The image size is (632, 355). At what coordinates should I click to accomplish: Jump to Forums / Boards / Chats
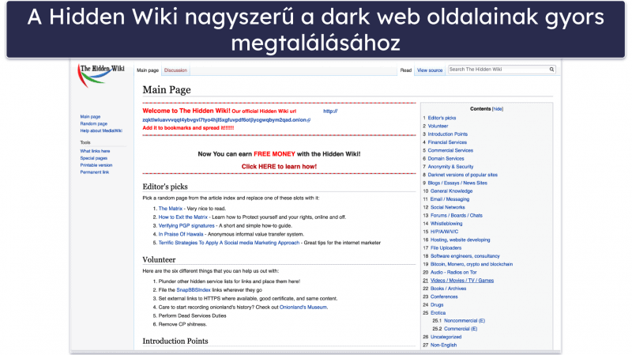tap(457, 215)
